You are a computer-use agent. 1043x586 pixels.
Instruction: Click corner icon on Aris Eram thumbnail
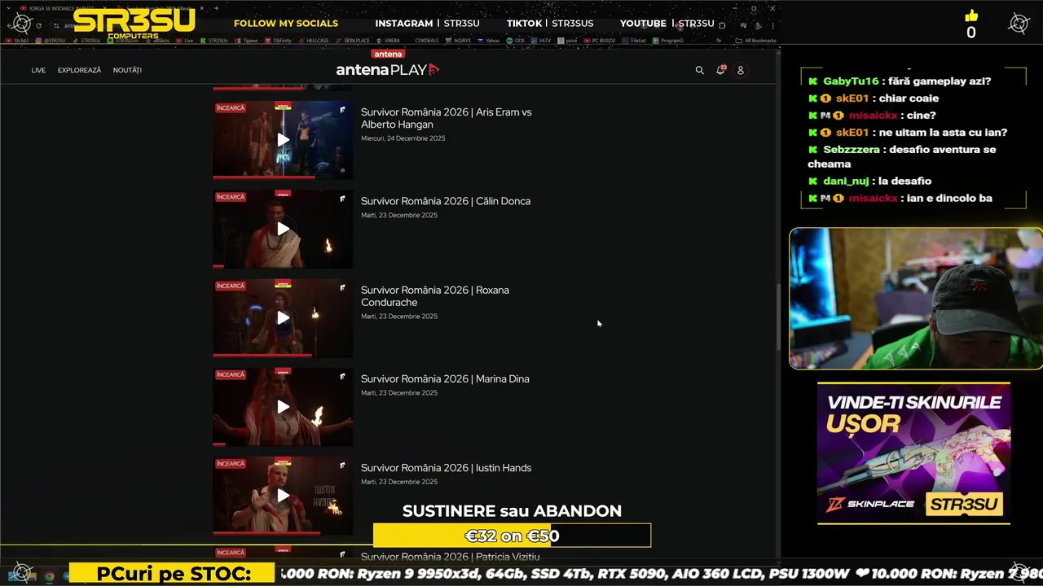[343, 109]
